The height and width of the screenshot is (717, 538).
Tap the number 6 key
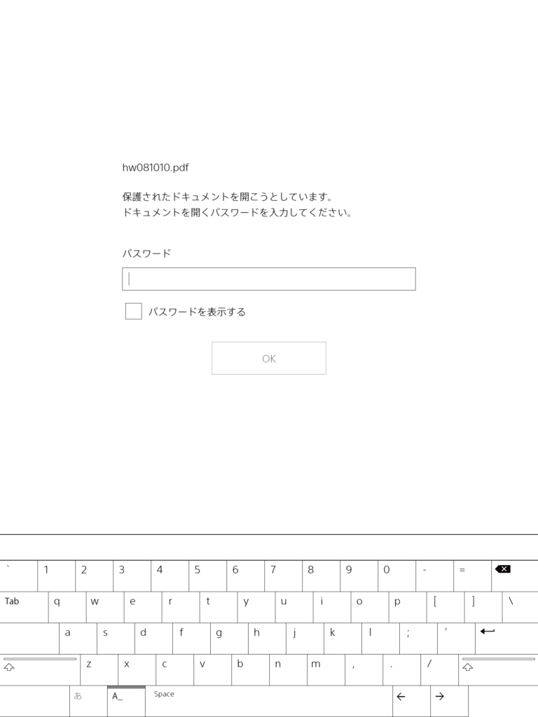[x=246, y=576]
